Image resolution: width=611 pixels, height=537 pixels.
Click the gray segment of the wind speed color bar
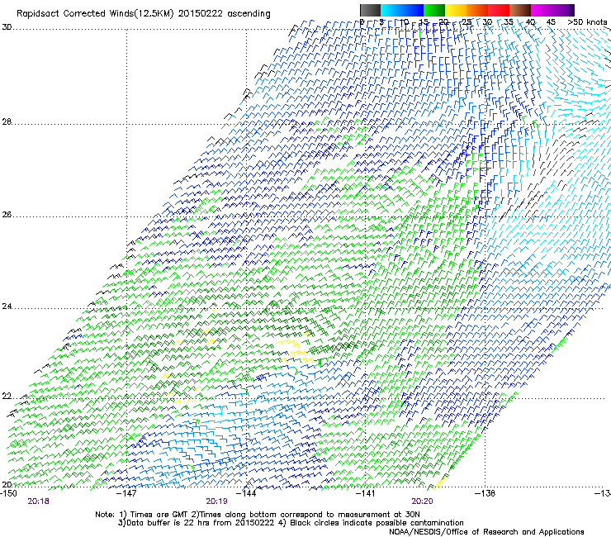pyautogui.click(x=370, y=10)
